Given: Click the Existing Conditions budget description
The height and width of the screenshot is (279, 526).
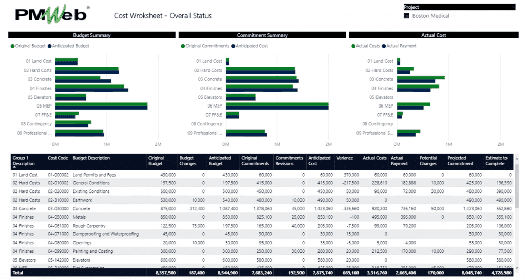Looking at the screenshot, I should click(x=91, y=191).
